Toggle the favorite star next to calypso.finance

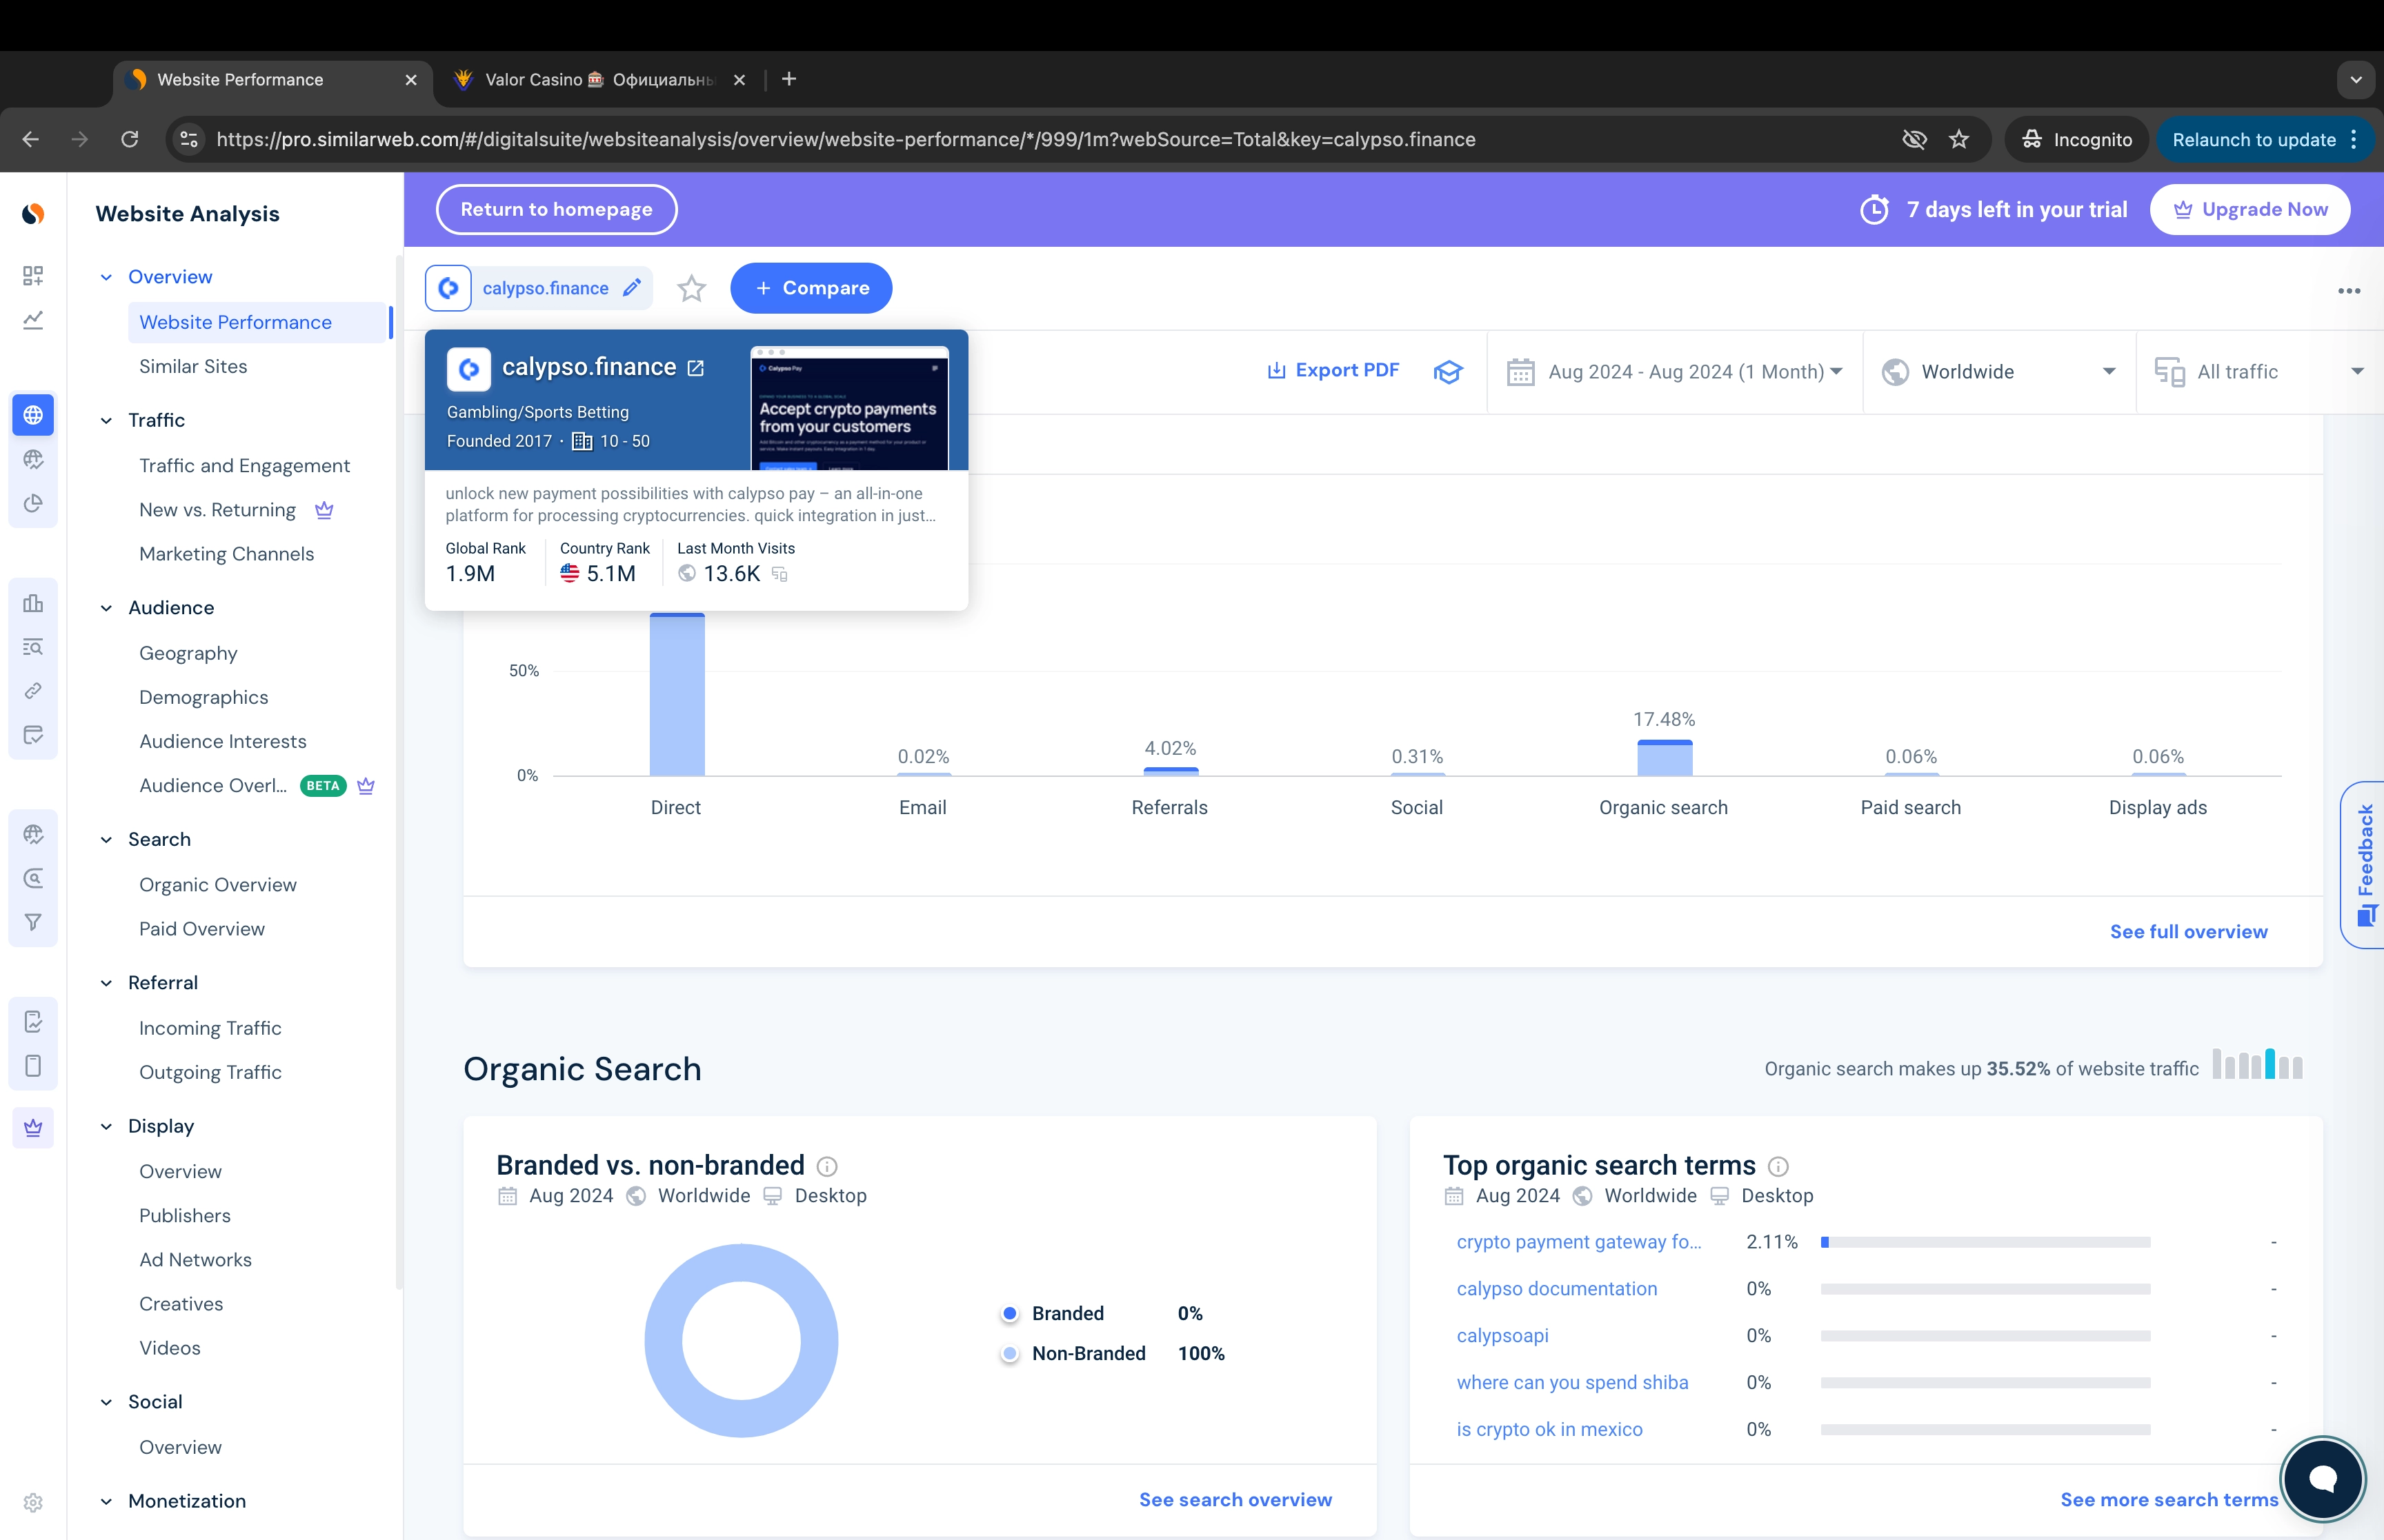(x=691, y=288)
